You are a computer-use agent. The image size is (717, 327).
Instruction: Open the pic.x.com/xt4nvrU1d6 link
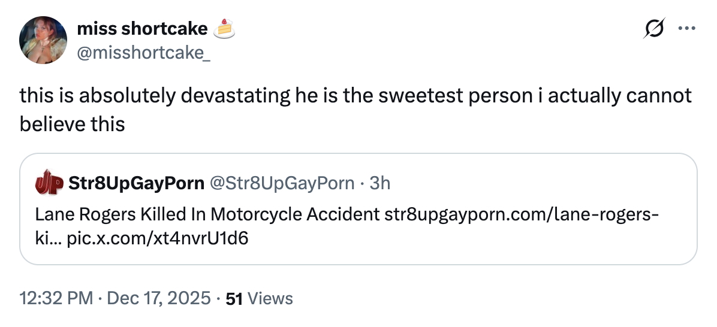[x=158, y=238]
